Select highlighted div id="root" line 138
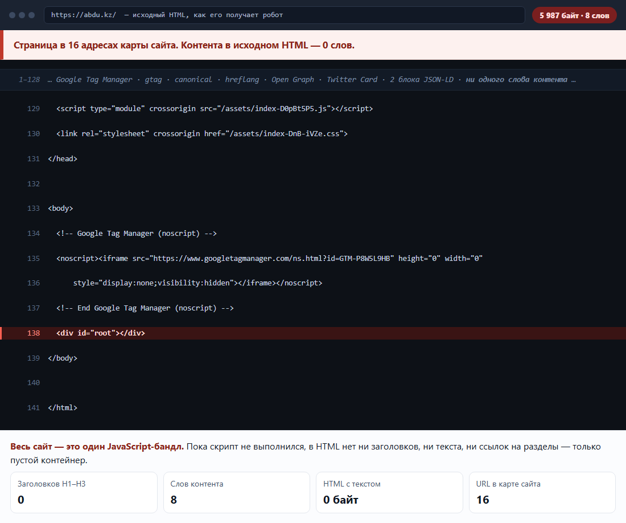626x523 pixels. click(x=313, y=333)
